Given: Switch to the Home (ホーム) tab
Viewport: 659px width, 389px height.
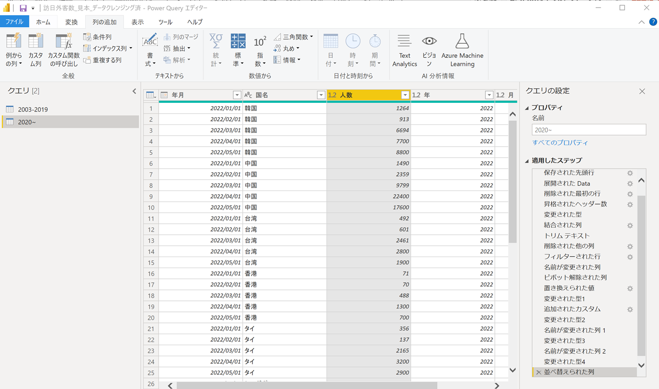Looking at the screenshot, I should click(x=43, y=22).
